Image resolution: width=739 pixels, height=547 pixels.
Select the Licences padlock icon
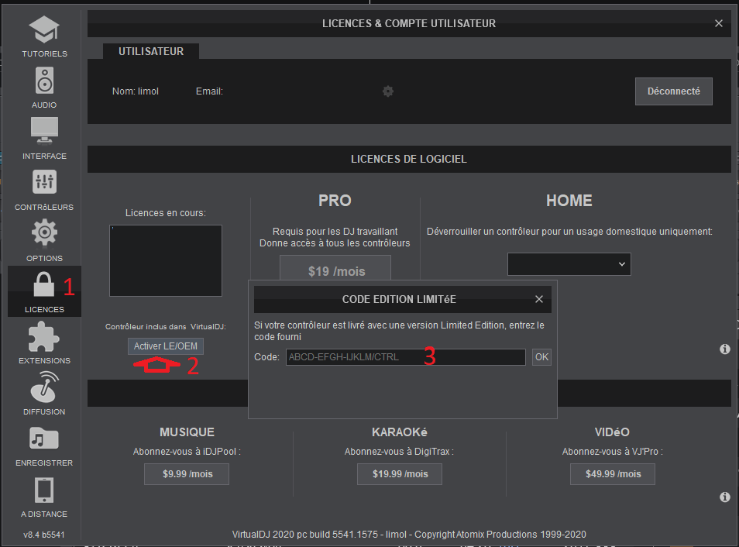click(x=44, y=284)
